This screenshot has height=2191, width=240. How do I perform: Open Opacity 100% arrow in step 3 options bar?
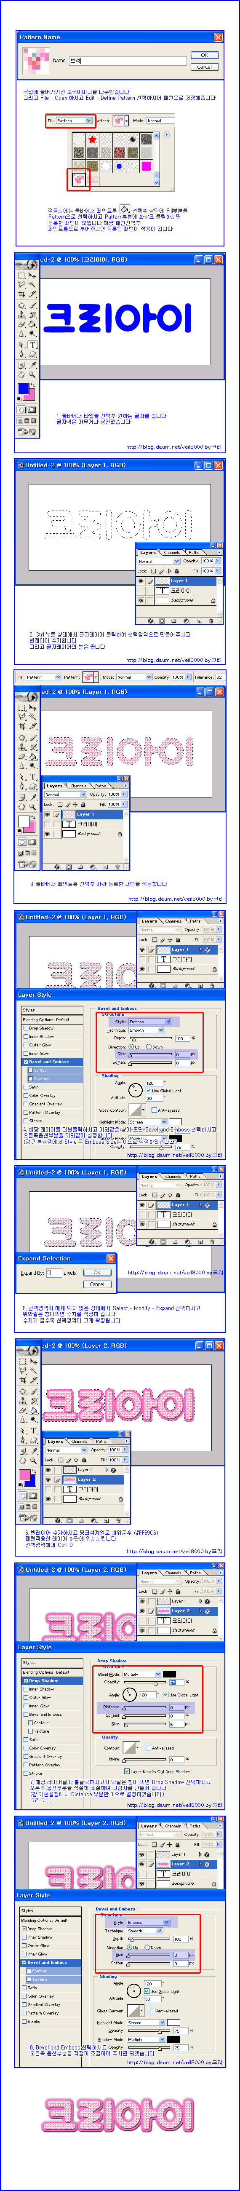pyautogui.click(x=188, y=677)
